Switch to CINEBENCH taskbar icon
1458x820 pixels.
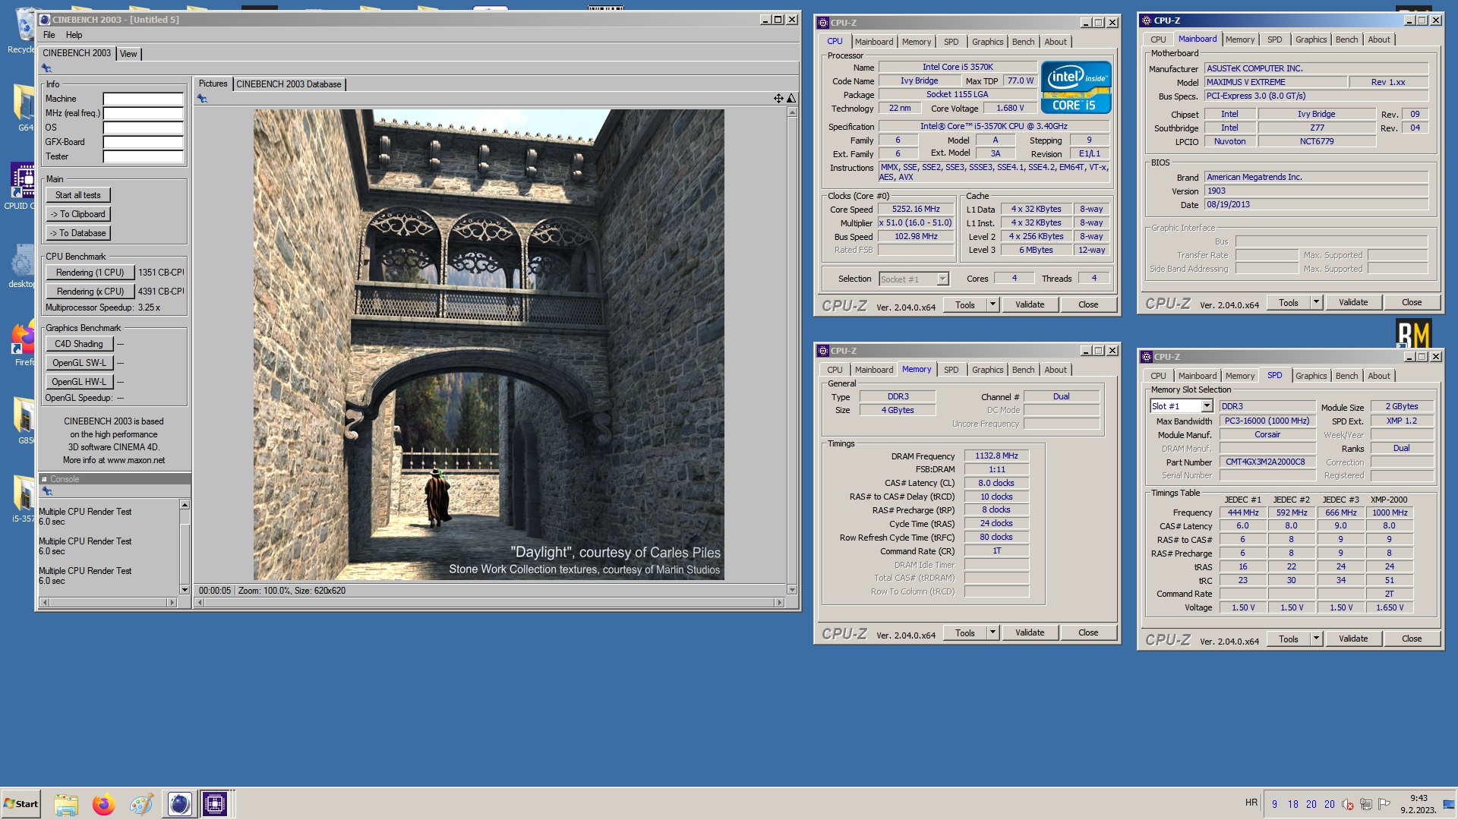[x=179, y=804]
